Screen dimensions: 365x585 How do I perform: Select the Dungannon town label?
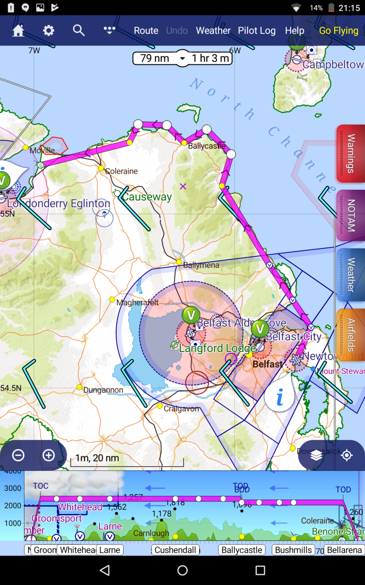[x=103, y=390]
